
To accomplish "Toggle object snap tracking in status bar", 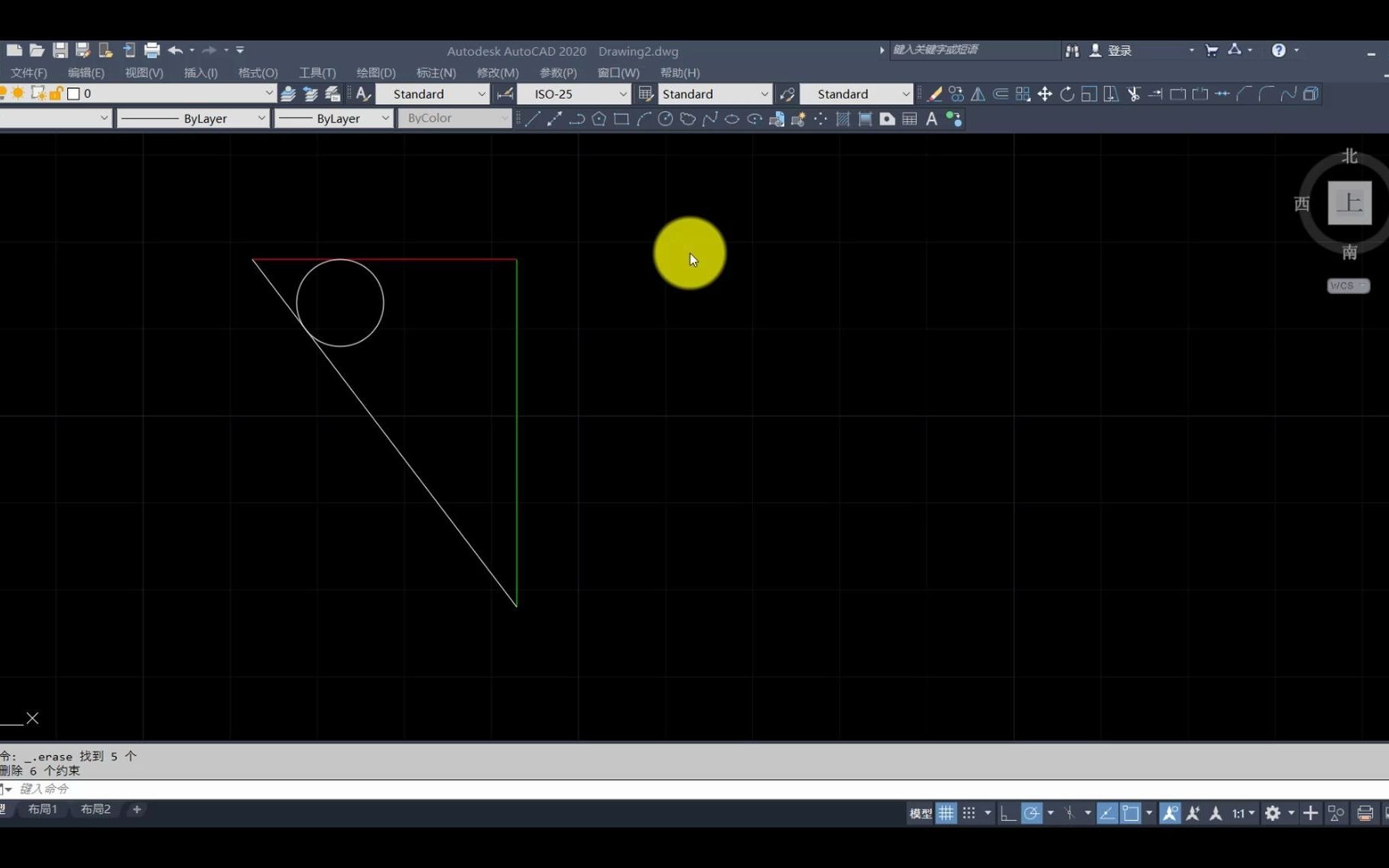I will coord(1107,813).
